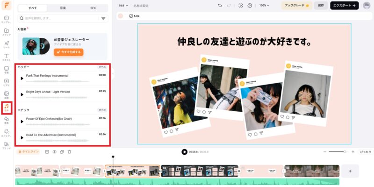Click the 今すぐ生成する generate button
374x187 pixels.
(68, 52)
